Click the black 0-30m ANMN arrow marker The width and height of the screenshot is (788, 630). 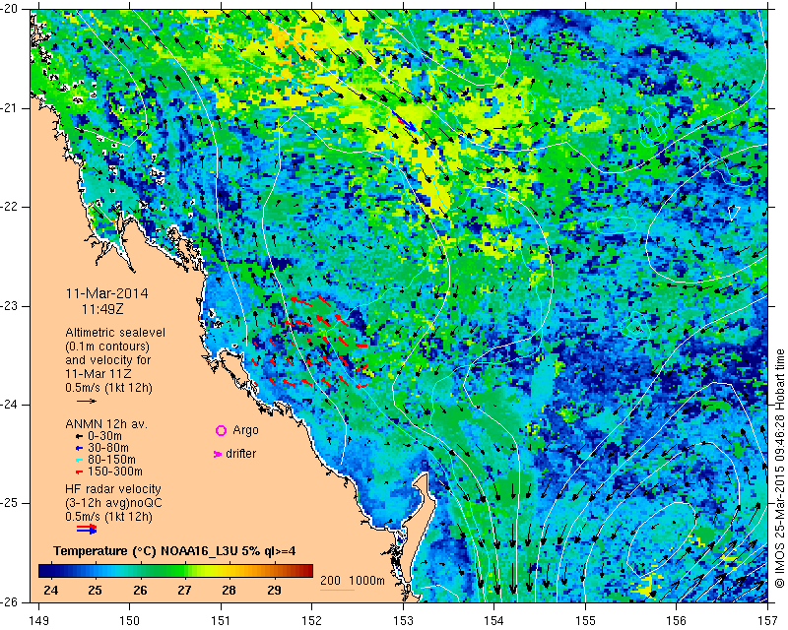[x=80, y=436]
